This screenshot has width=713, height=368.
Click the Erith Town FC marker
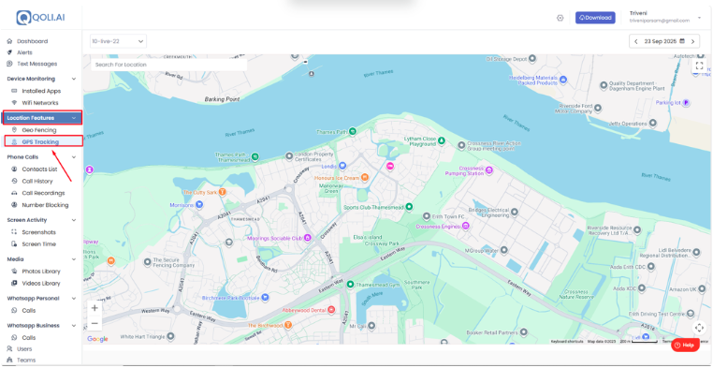(427, 216)
